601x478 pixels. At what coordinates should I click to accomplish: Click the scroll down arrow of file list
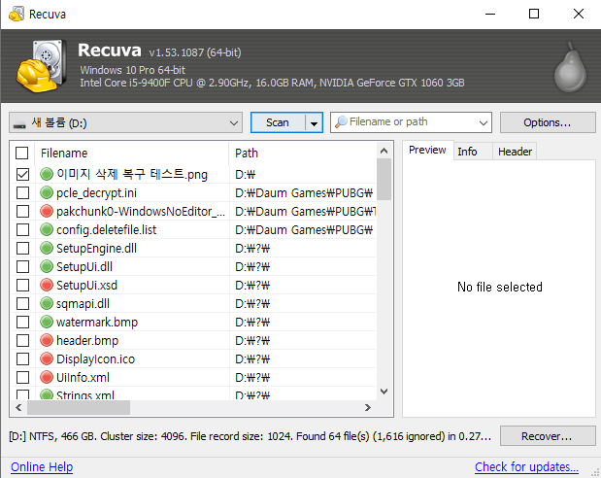coord(384,392)
